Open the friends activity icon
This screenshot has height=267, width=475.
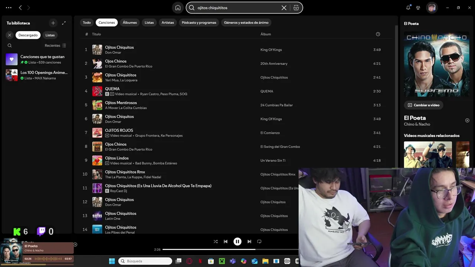418,7
